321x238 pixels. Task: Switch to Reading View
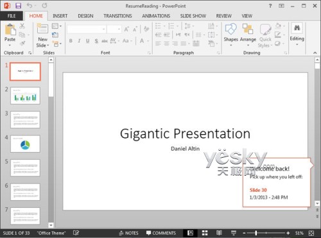(219, 233)
